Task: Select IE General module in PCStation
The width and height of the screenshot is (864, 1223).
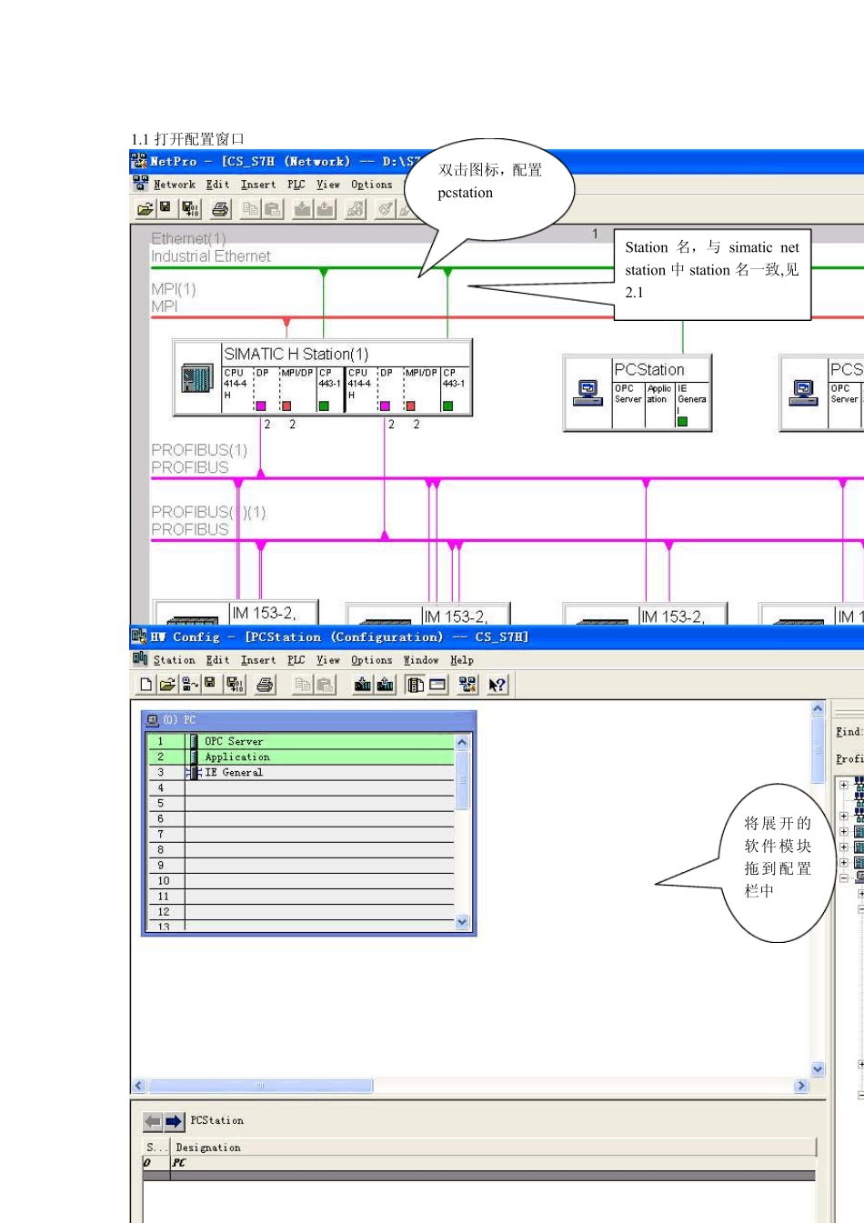Action: [x=691, y=404]
